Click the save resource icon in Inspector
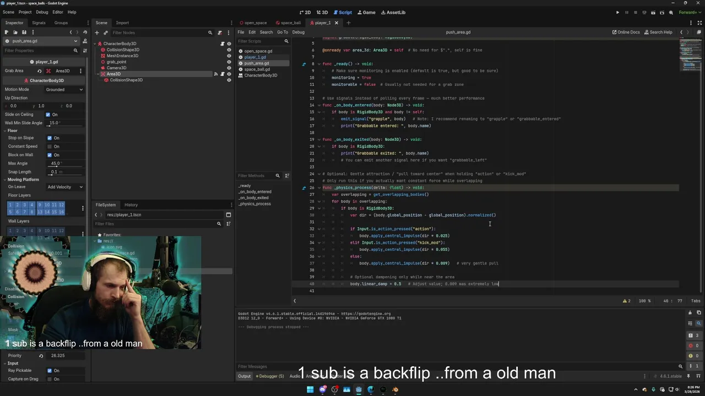The image size is (705, 396). (23, 32)
